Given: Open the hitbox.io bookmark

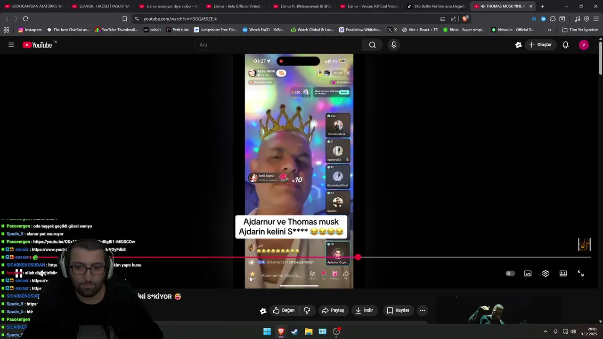Looking at the screenshot, I should 513,30.
